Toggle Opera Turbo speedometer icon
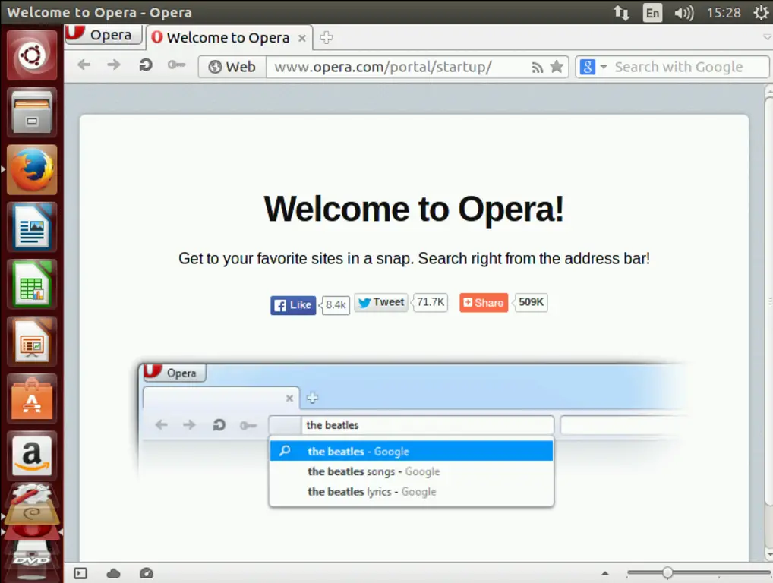 147,573
